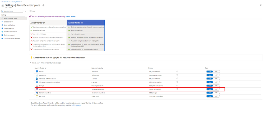Click the info icon for SQL on machines pricing
The width and height of the screenshot is (264, 131).
pos(177,82)
